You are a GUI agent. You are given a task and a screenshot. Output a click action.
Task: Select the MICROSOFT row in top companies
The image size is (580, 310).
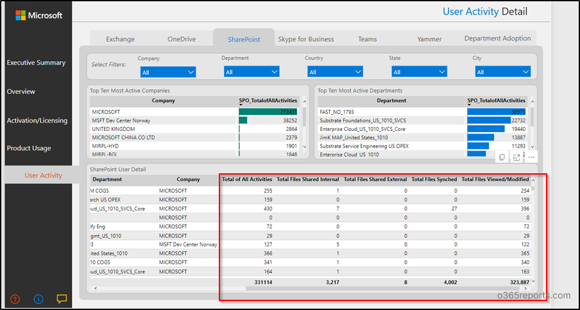click(x=195, y=112)
